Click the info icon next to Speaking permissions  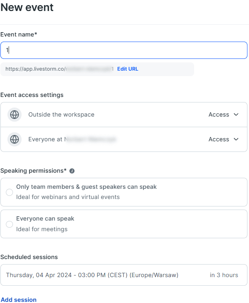(x=72, y=171)
